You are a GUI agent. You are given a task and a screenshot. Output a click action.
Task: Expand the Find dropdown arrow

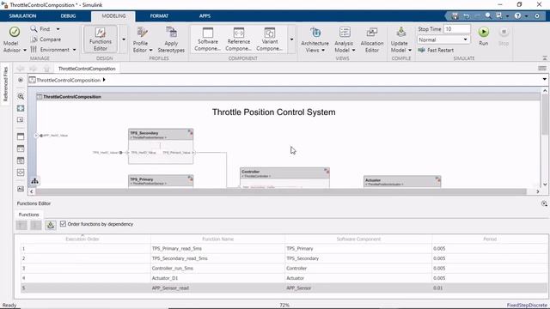[58, 29]
